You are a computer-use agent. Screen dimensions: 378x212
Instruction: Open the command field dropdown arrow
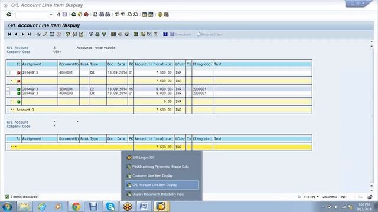(x=51, y=15)
